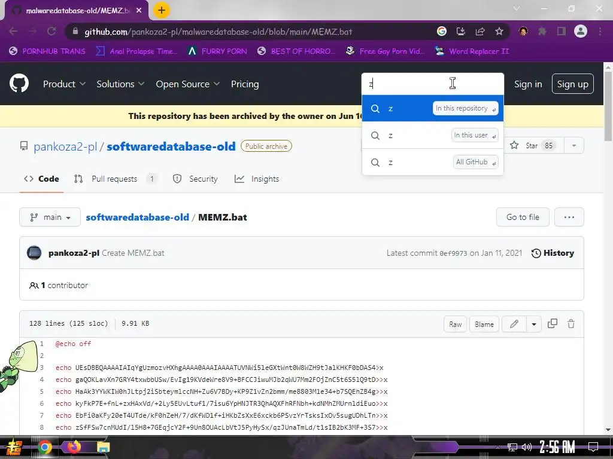Image resolution: width=613 pixels, height=459 pixels.
Task: Click the Google icon in the address bar
Action: (442, 31)
